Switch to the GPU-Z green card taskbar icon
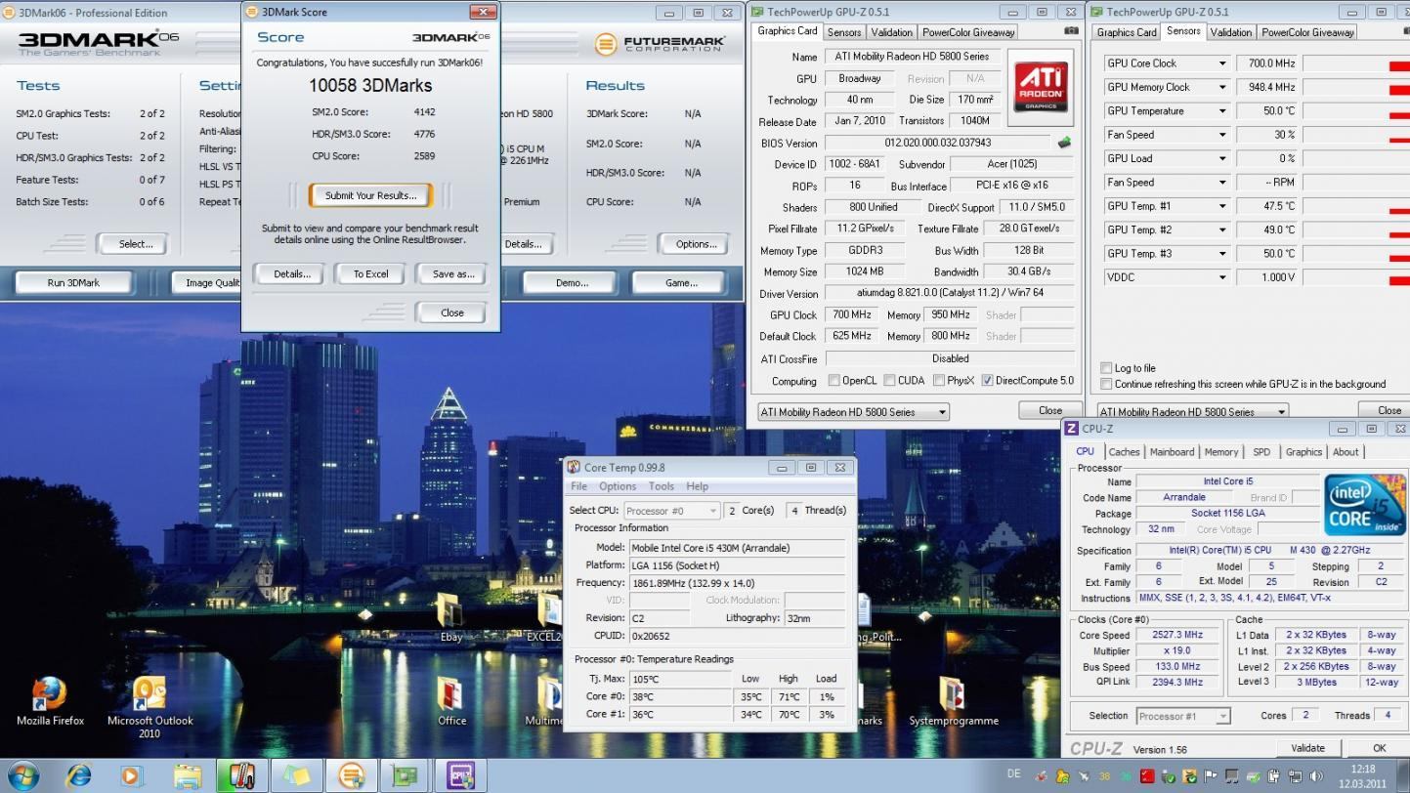The height and width of the screenshot is (793, 1410). pyautogui.click(x=404, y=776)
